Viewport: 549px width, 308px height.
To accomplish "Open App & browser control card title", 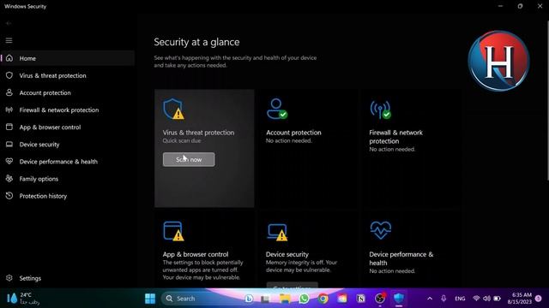I will click(196, 254).
